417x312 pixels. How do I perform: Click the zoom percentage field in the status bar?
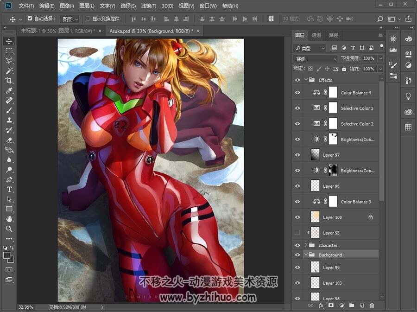coord(26,307)
